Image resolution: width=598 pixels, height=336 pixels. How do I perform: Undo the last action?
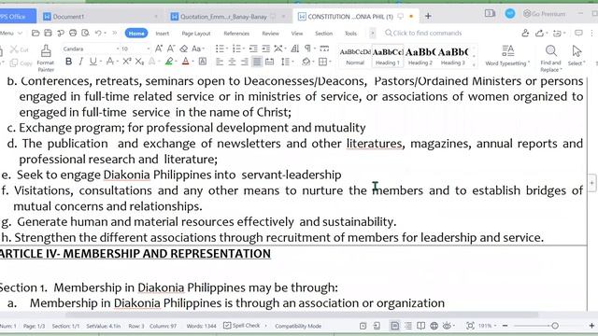[98, 34]
